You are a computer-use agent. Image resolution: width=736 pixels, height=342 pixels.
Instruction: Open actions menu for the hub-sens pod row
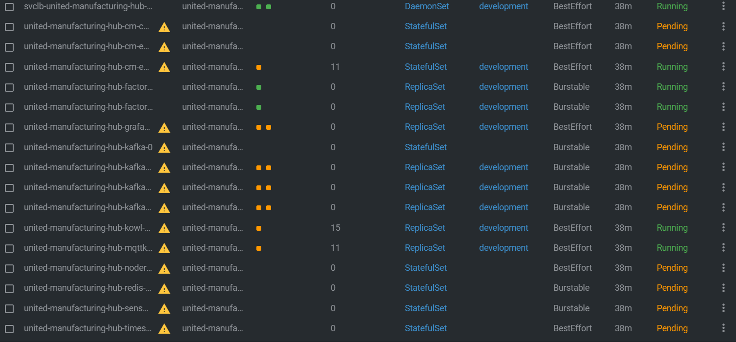(x=723, y=308)
